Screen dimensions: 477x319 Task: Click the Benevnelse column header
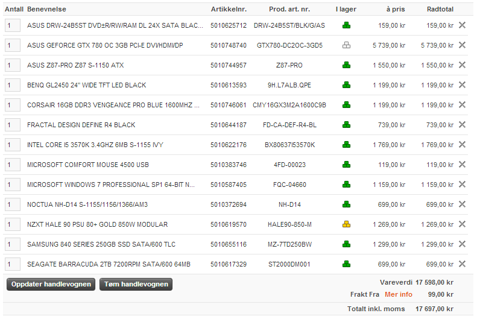coord(46,9)
